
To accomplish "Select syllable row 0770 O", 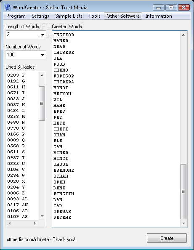I will pos(16,128).
